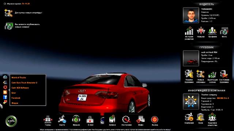This screenshot has height=131, width=234.
Task: Open the Компания manager icon
Action: click(189, 117)
